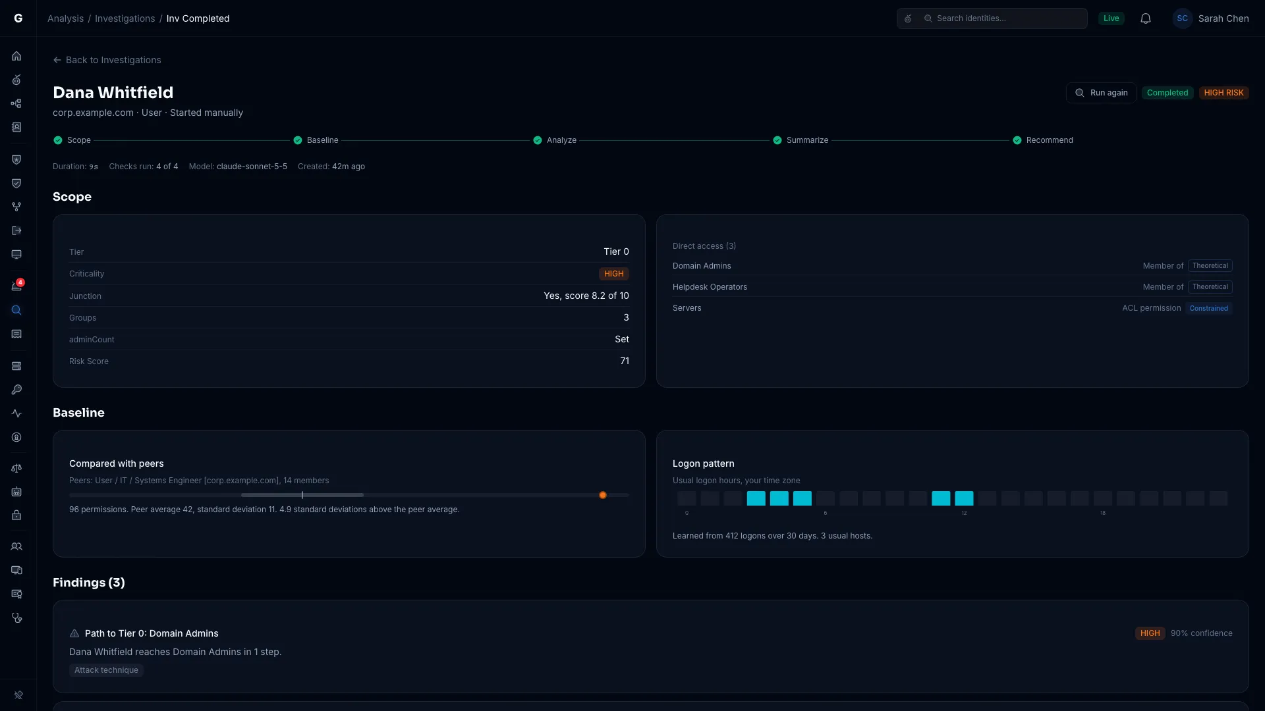The image size is (1265, 711).
Task: Click Sarah Chen user name
Action: [1223, 18]
